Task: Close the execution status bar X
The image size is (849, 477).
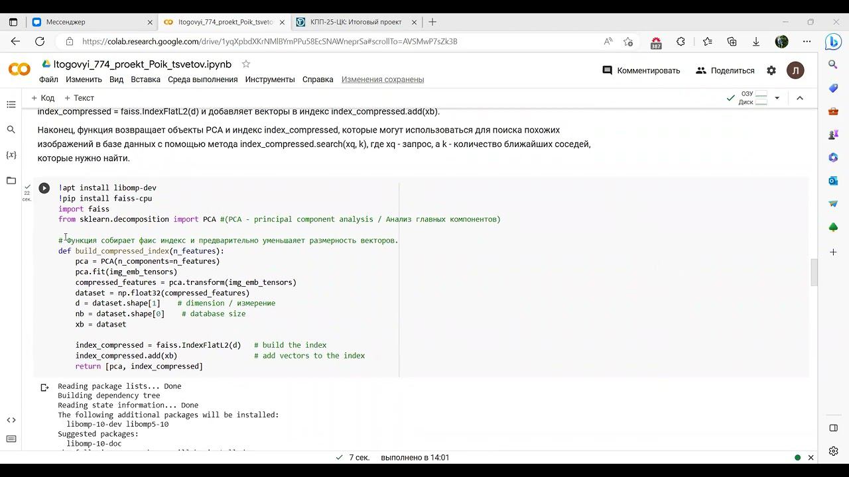Action: point(811,457)
